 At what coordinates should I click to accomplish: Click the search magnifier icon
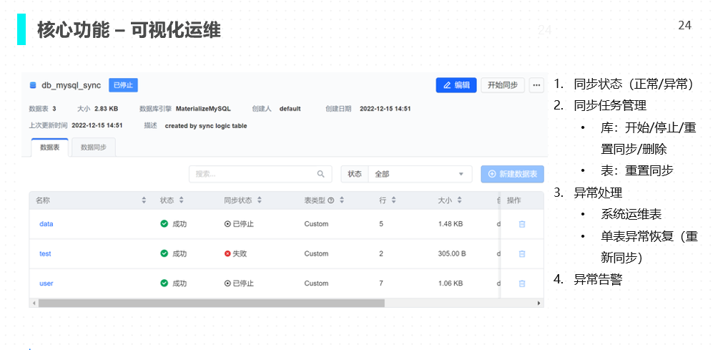(320, 174)
